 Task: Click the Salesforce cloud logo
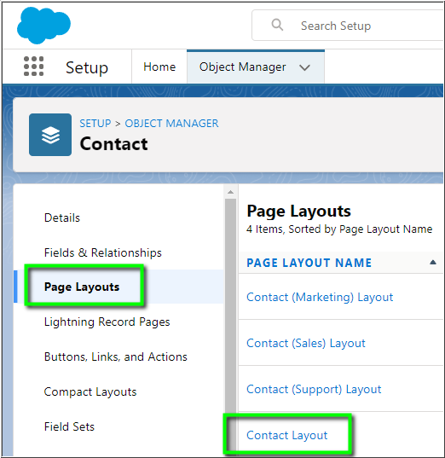[43, 26]
